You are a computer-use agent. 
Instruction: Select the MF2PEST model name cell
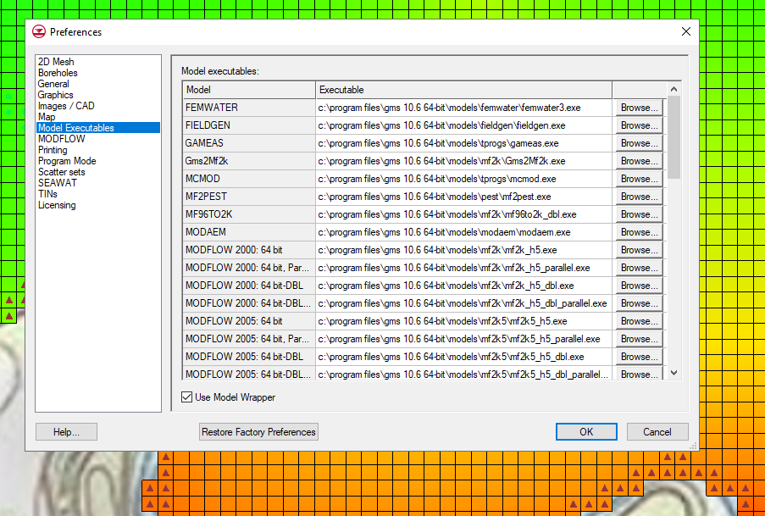pos(249,197)
